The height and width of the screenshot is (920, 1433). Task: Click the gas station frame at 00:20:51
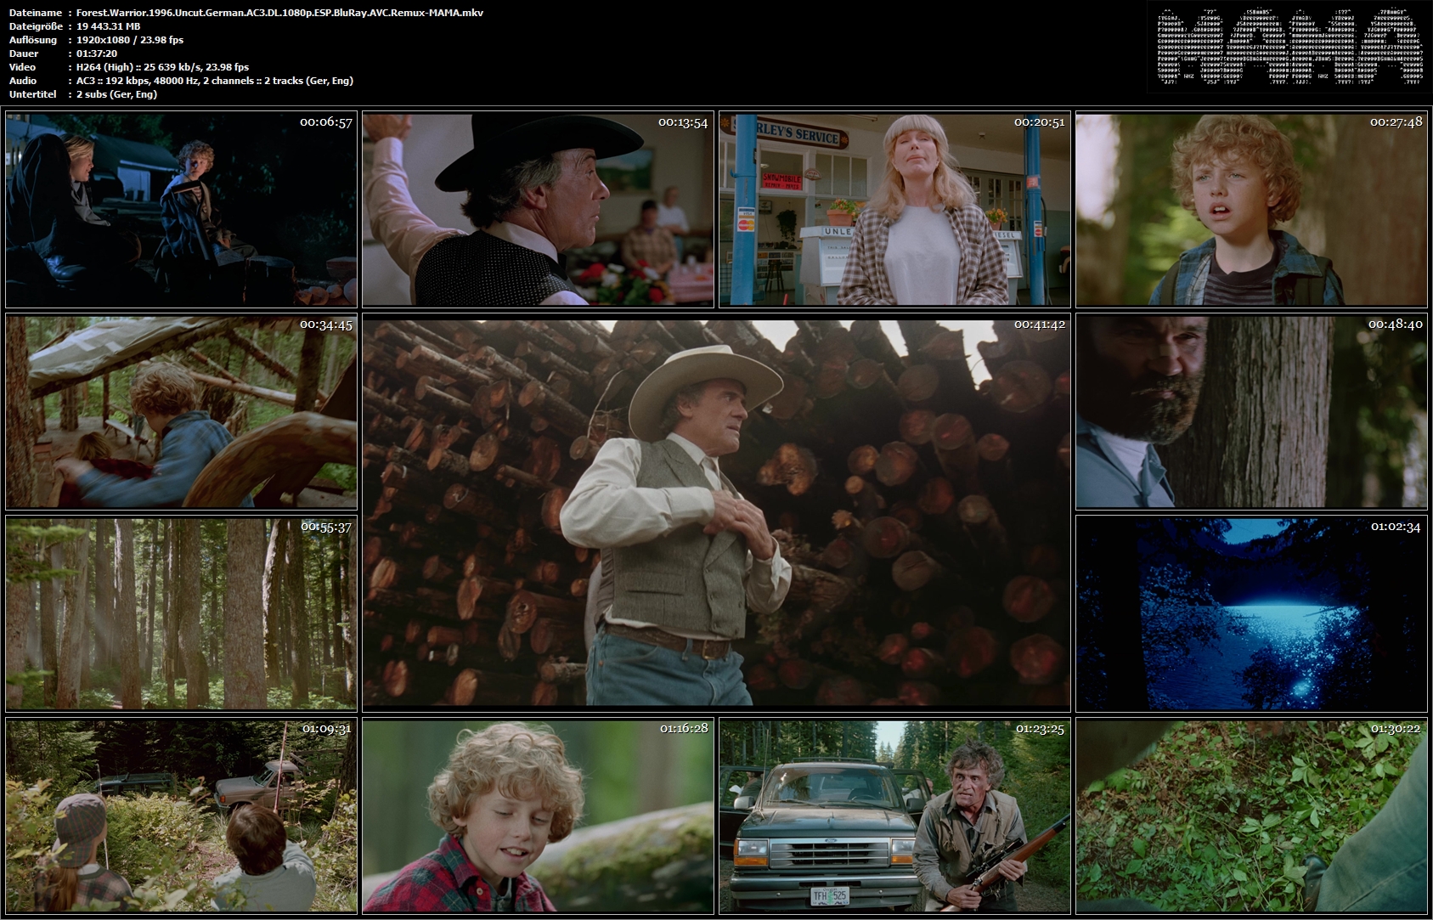[x=894, y=210]
